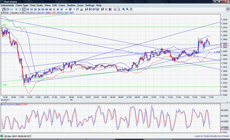Viewport: 230px width, 140px height.
Task: Click the blue 1.3446 horizontal line label
Action: point(217,52)
